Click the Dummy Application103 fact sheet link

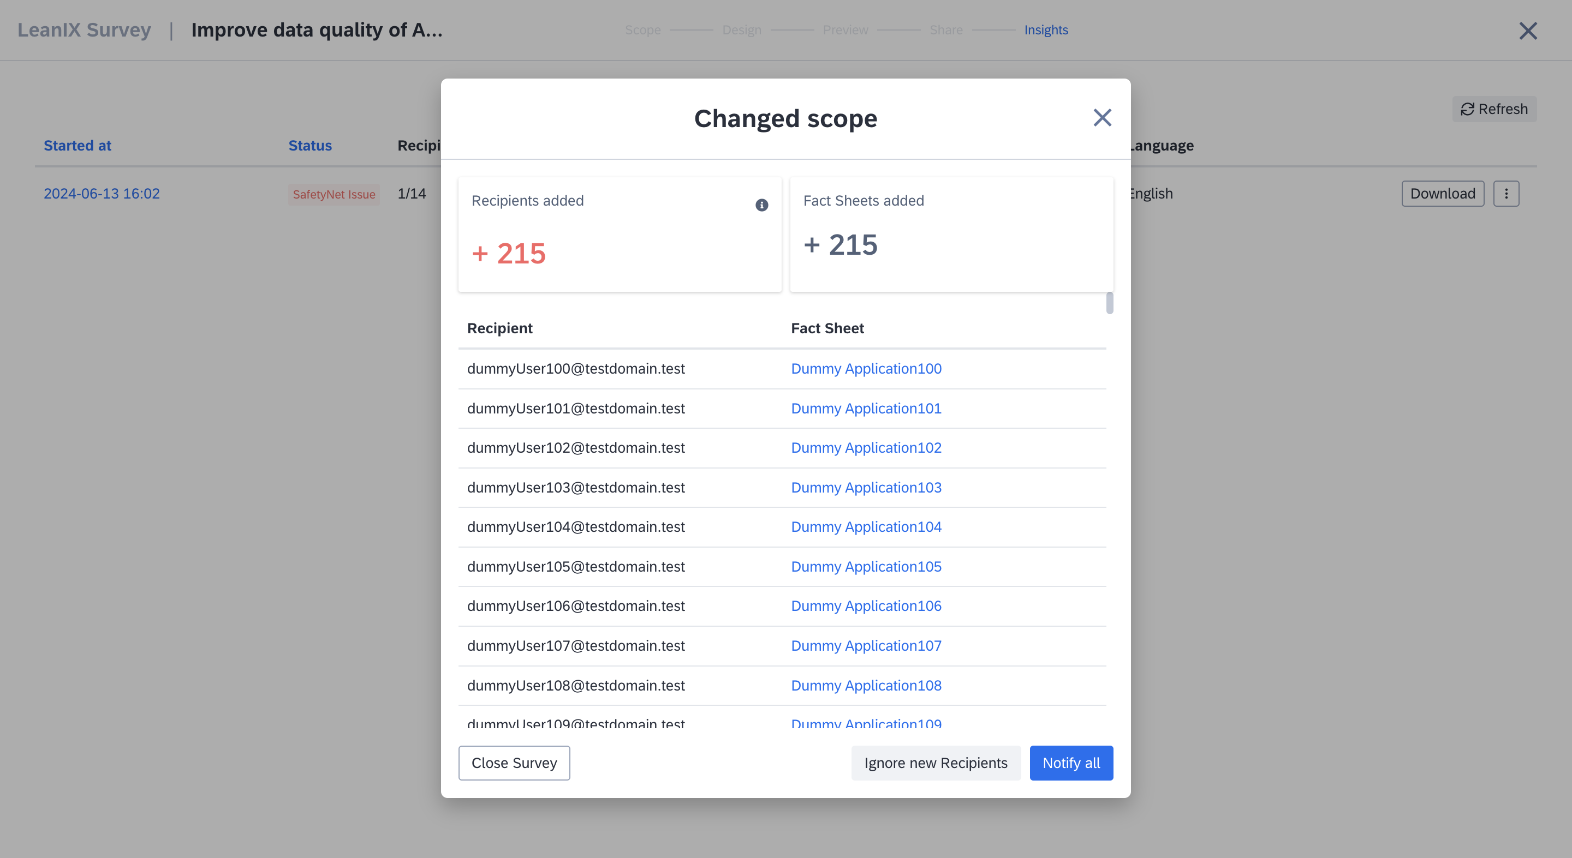point(866,487)
